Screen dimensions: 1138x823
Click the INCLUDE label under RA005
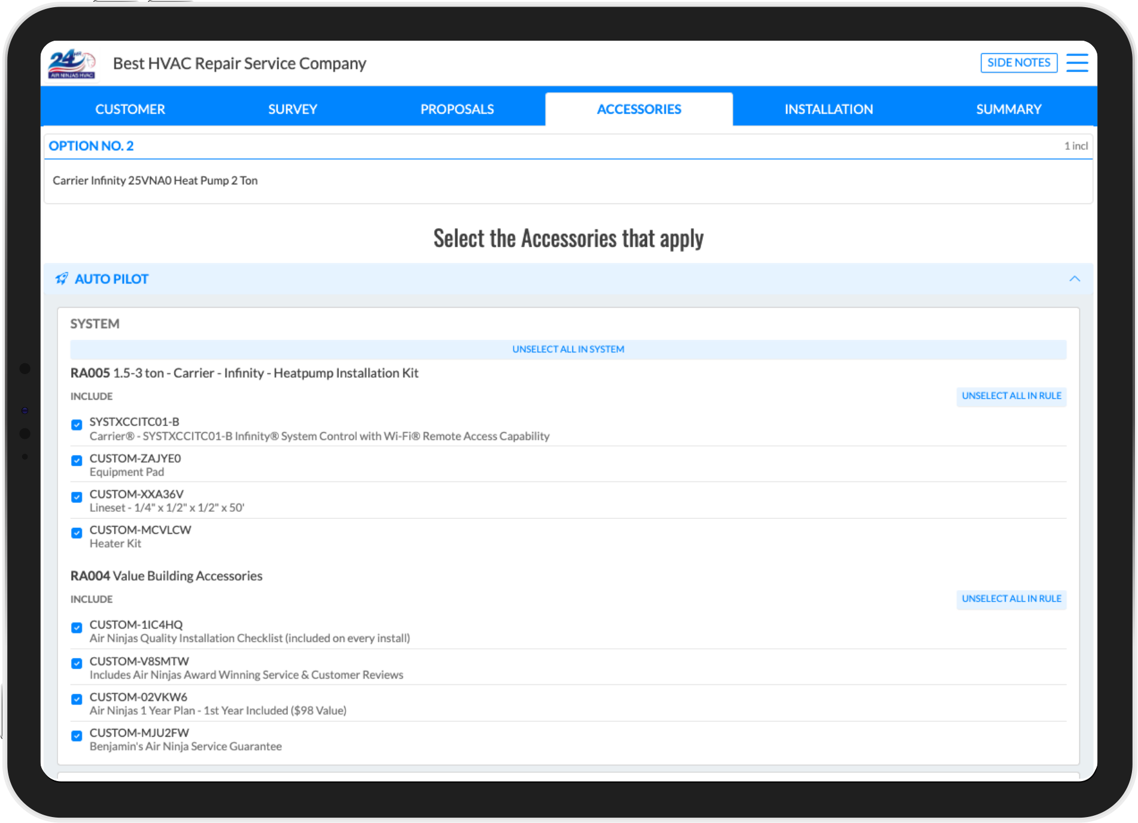[x=92, y=396]
